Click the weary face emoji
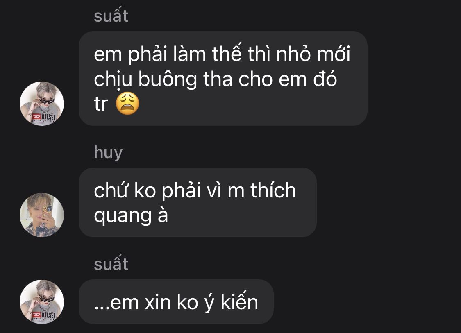Image resolution: width=461 pixels, height=333 pixels. (x=127, y=103)
